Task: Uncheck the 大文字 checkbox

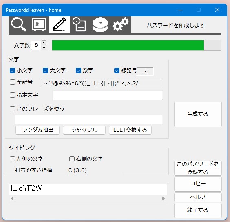Action: (46, 70)
